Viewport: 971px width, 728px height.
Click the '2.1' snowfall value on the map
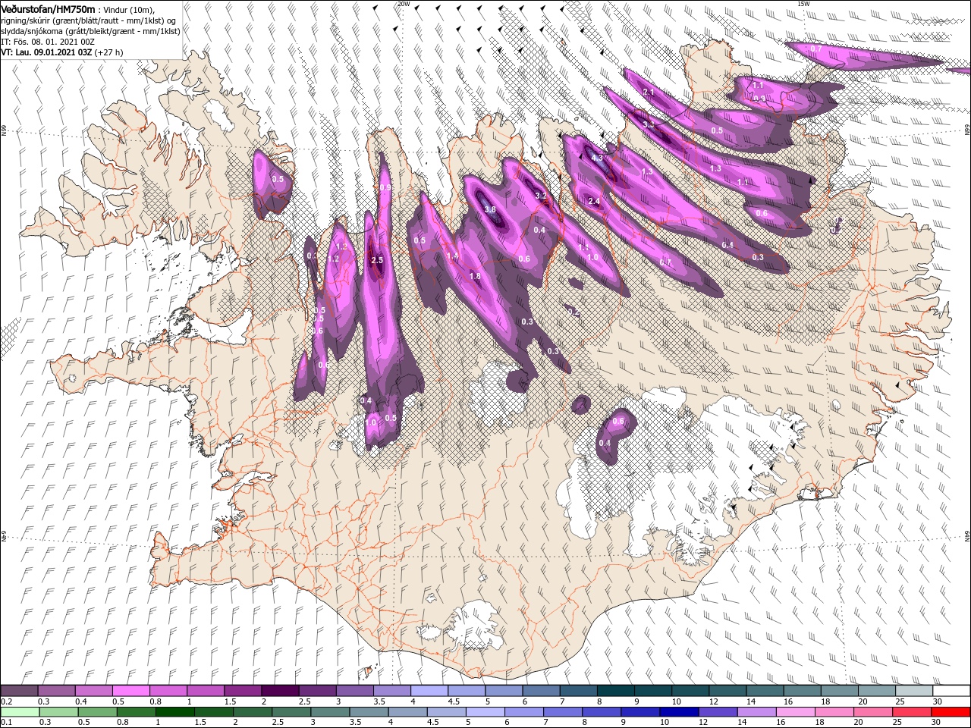tap(648, 92)
